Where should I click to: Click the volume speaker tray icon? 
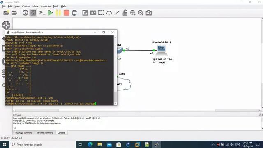tap(232, 144)
